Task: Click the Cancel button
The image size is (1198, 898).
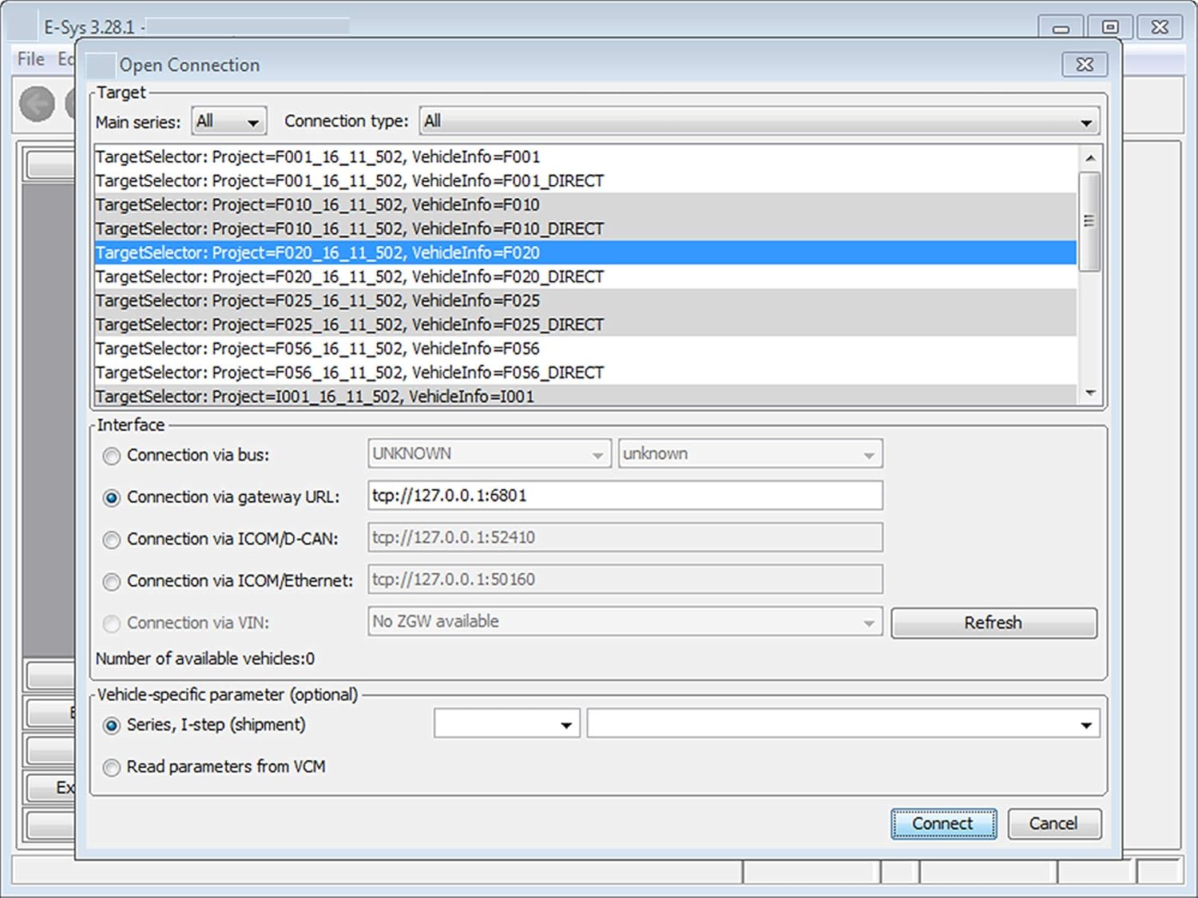Action: (x=1053, y=824)
